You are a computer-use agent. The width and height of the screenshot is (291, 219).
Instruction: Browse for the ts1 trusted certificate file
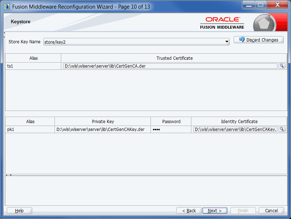[282, 66]
